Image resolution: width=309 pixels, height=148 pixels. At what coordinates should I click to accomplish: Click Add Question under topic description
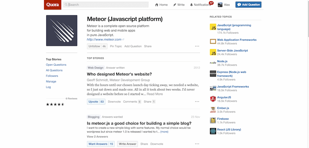[133, 46]
